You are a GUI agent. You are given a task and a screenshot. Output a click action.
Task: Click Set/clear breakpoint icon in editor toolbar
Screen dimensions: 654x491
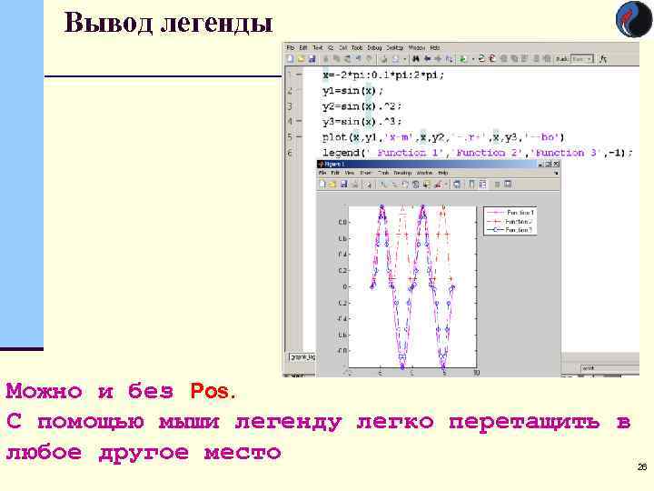pyautogui.click(x=482, y=59)
